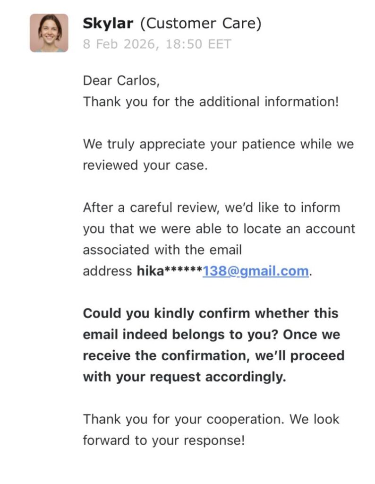
Task: Click bold 'Could you kindly confirm whether' line
Action: click(211, 313)
